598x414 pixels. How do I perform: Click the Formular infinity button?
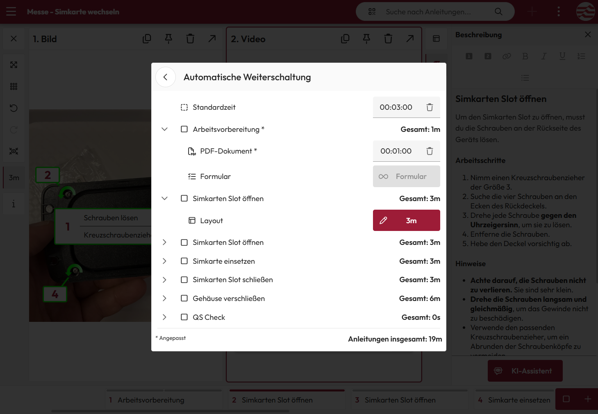tap(406, 176)
